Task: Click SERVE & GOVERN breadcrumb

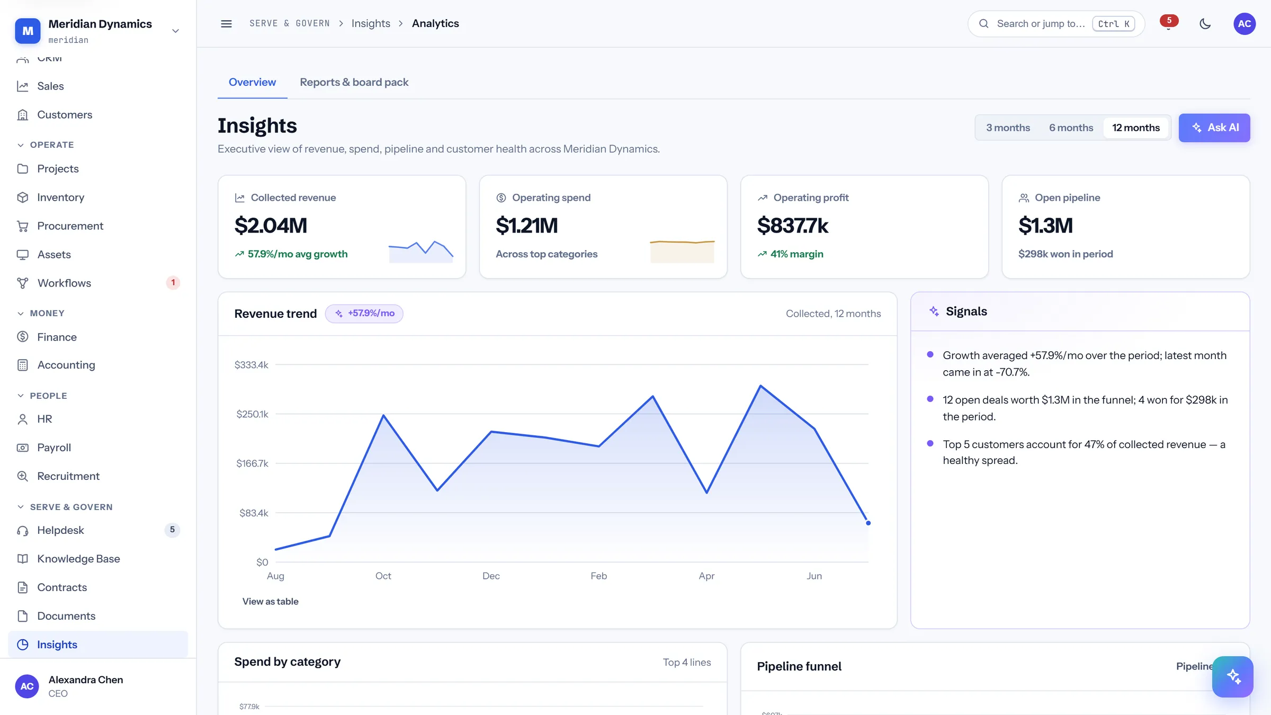Action: coord(290,24)
